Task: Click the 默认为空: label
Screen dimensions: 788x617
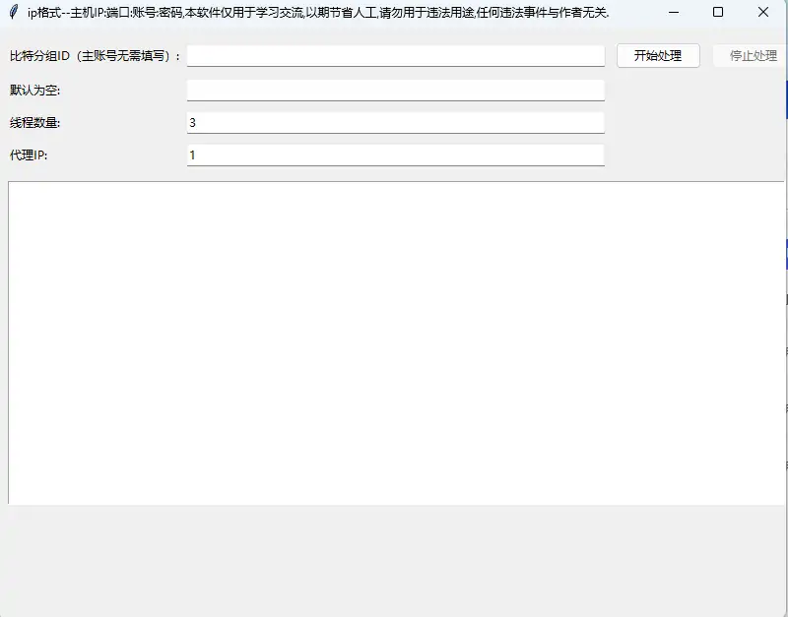Action: 34,91
